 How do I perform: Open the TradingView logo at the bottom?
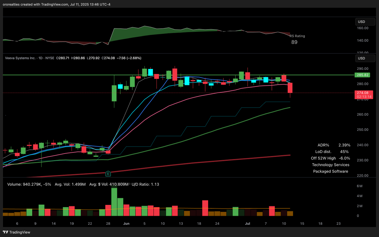coord(17,232)
